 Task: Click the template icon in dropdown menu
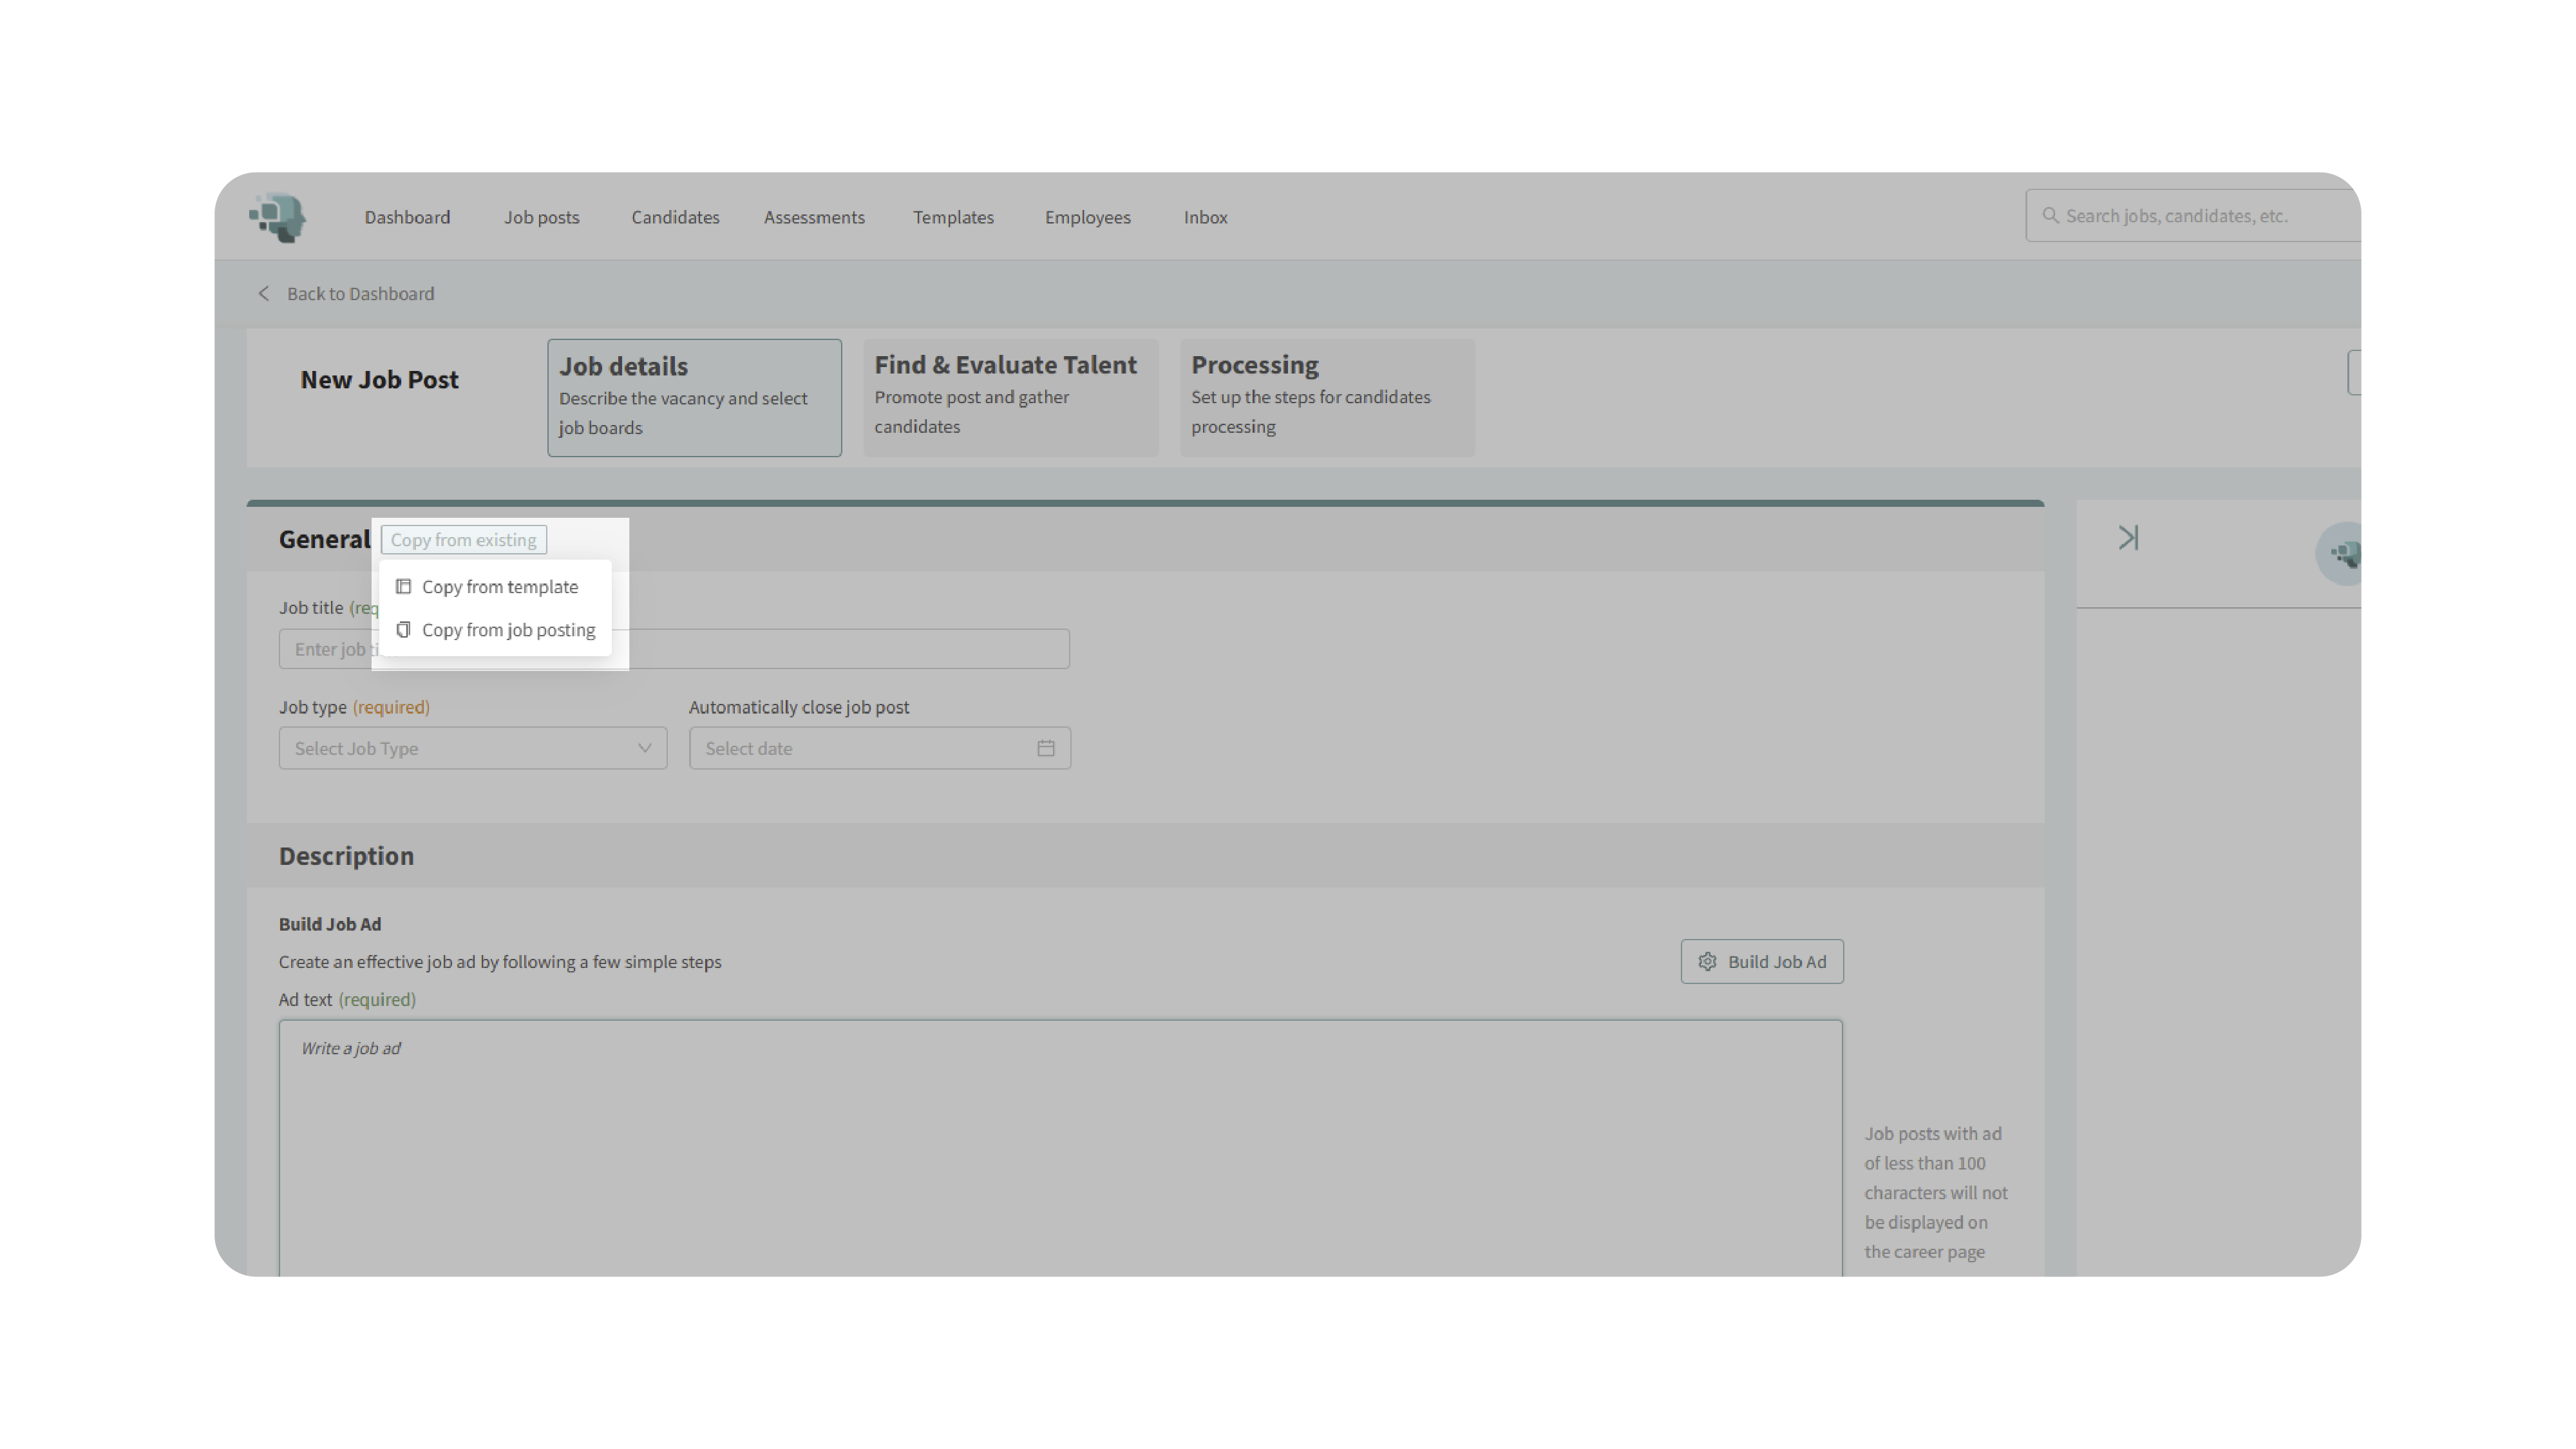tap(404, 587)
